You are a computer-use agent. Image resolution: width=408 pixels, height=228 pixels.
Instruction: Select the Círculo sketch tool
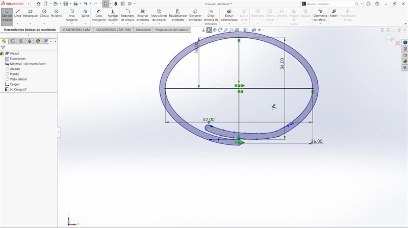(x=44, y=13)
